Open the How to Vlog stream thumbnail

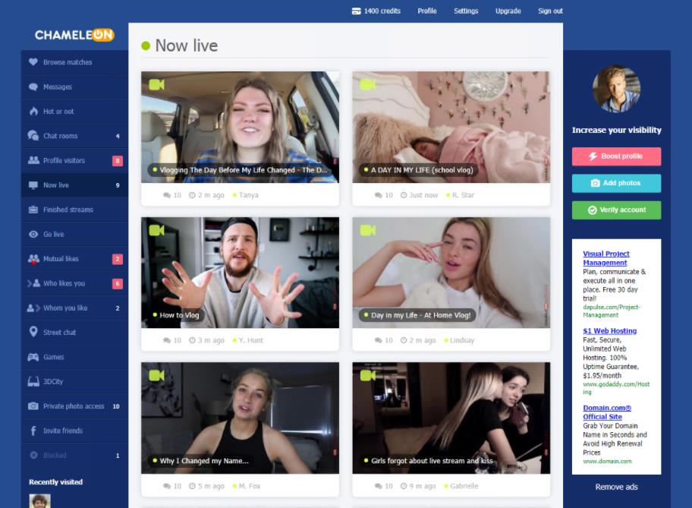click(x=240, y=272)
